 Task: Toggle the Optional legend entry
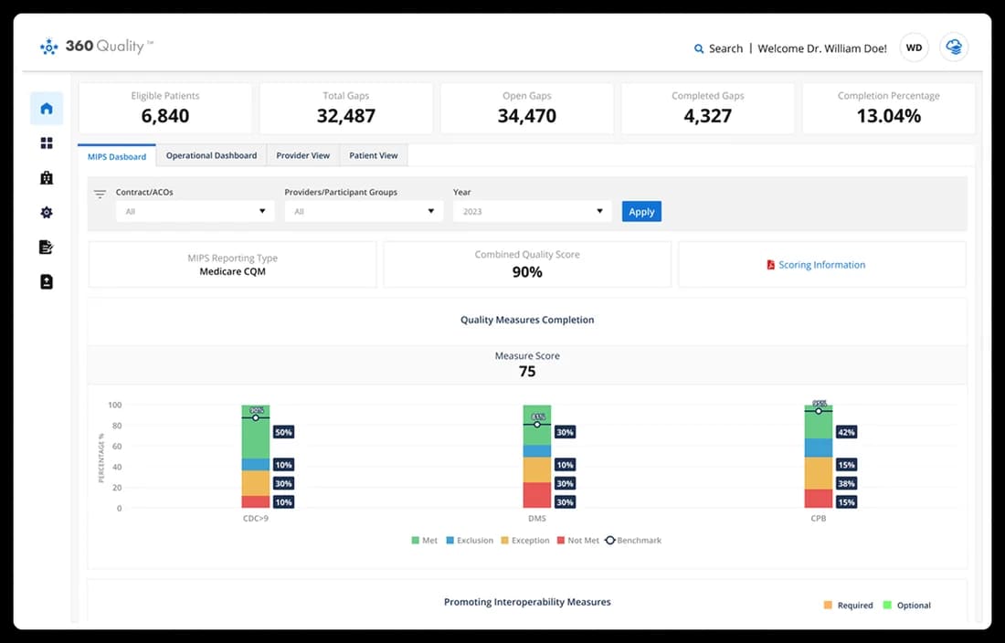pos(906,606)
